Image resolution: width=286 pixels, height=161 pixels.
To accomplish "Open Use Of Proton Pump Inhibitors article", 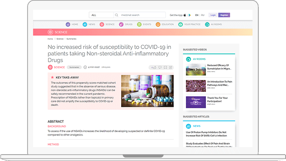I will tap(206, 134).
